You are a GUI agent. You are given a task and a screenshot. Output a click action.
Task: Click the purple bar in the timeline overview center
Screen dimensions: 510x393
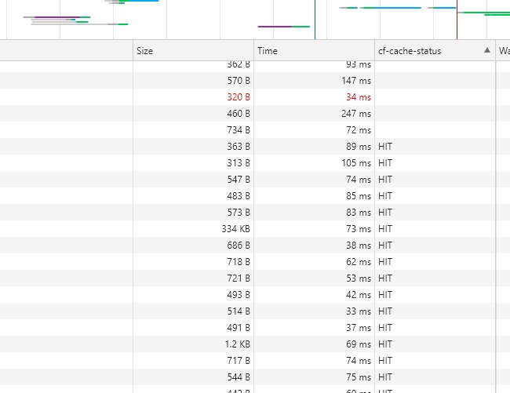275,27
